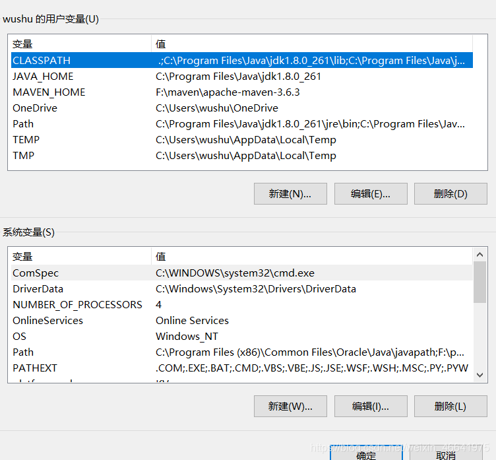The width and height of the screenshot is (496, 460).
Task: Cancel the dialog with 取消
Action: 446,453
